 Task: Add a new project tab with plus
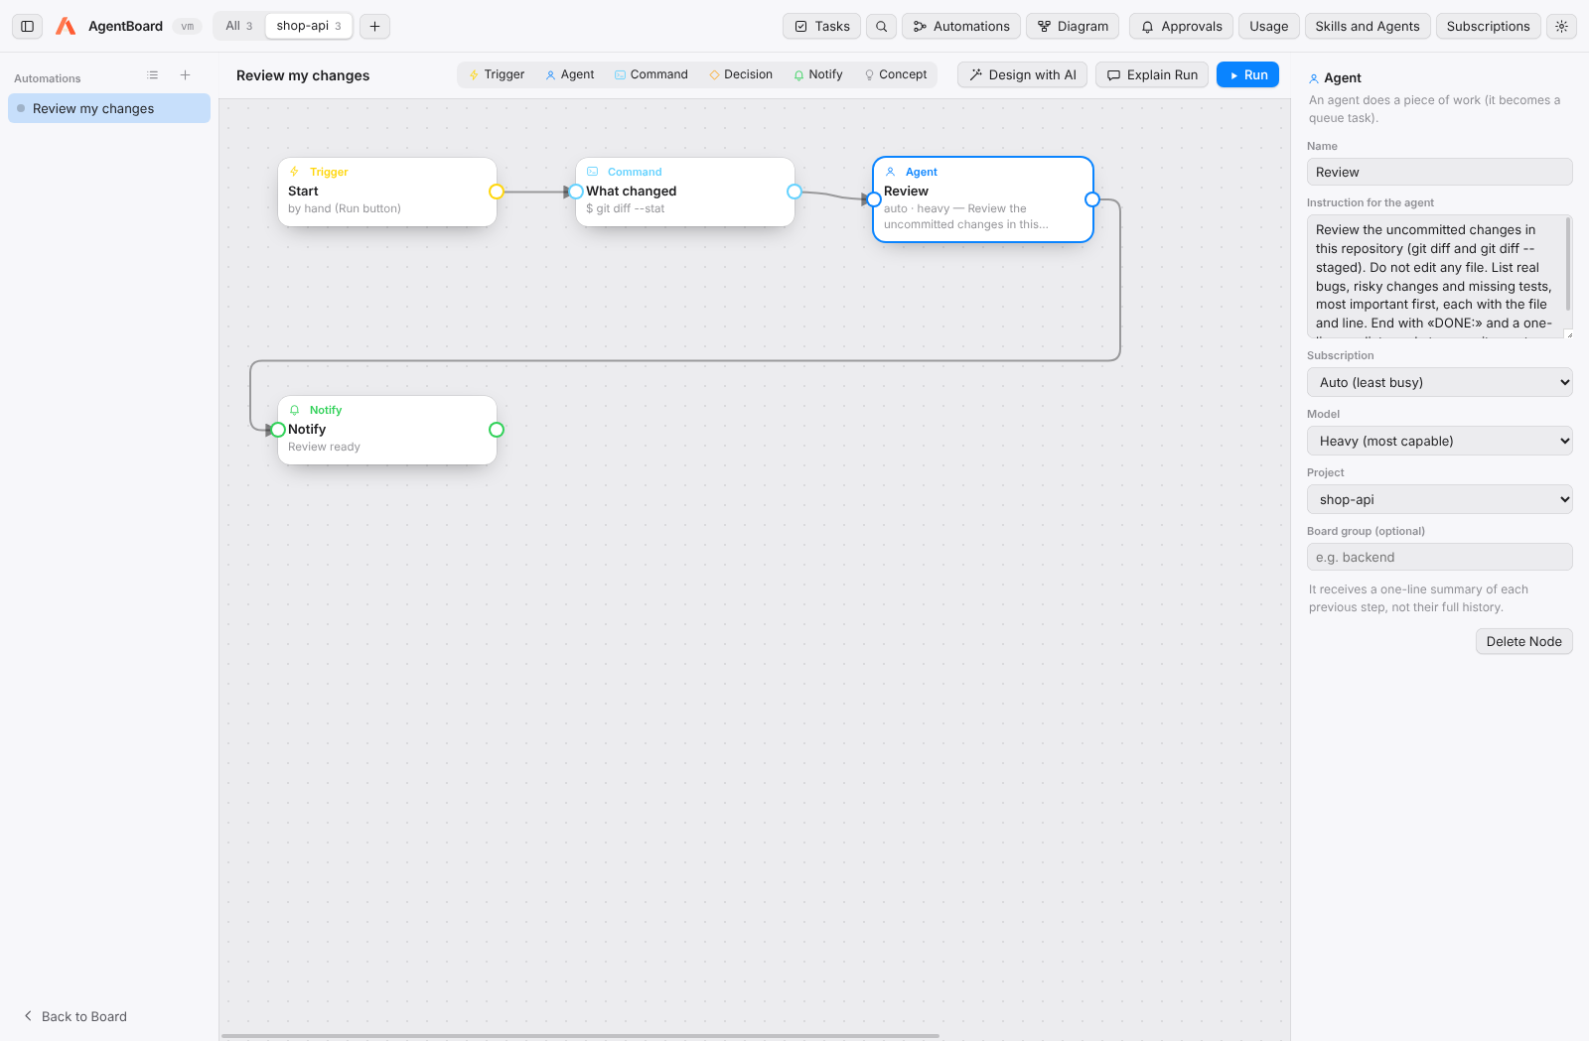click(374, 26)
